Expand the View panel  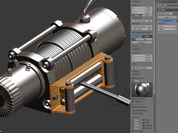pos(133,46)
